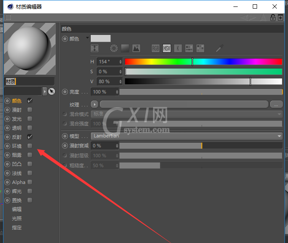
Task: Select the 反射 channel tab
Action: coord(17,137)
